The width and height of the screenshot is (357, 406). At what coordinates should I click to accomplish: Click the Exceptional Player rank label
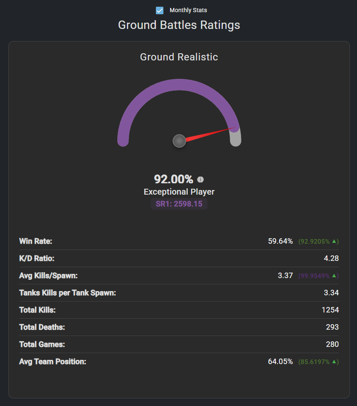point(179,192)
